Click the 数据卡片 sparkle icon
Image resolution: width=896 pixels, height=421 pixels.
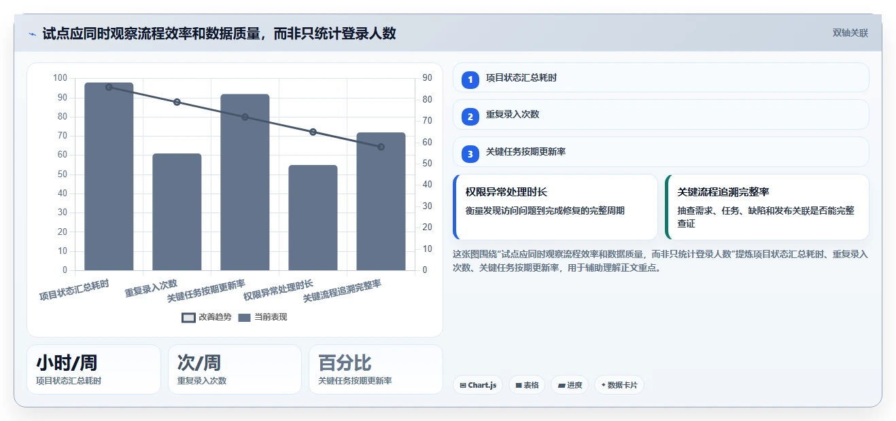[x=603, y=385]
